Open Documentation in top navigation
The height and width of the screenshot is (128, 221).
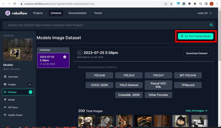click(78, 13)
